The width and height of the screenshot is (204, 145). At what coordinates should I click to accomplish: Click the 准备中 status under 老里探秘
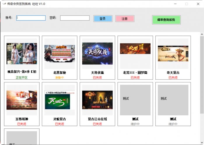click(x=59, y=78)
